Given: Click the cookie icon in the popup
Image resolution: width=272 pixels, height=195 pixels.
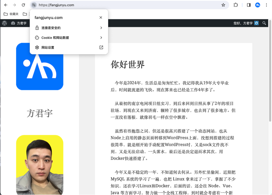Looking at the screenshot, I should point(37,38).
